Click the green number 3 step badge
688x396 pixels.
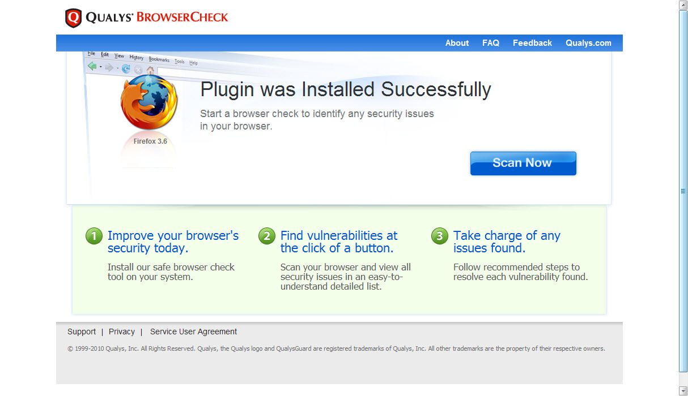click(x=440, y=236)
